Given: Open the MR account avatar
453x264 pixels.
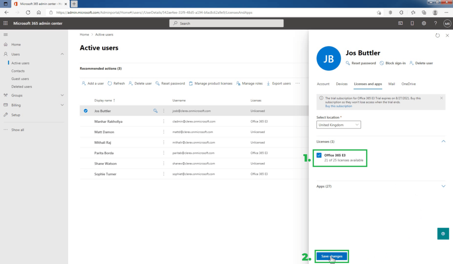Looking at the screenshot, I should (x=447, y=23).
